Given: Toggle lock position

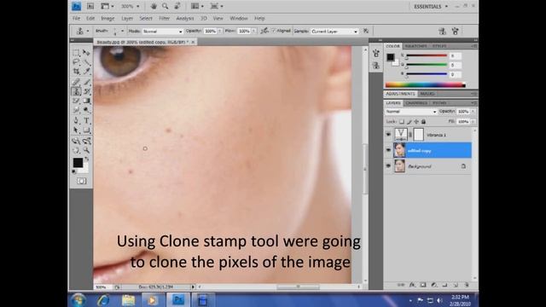Looking at the screenshot, I should (416, 121).
